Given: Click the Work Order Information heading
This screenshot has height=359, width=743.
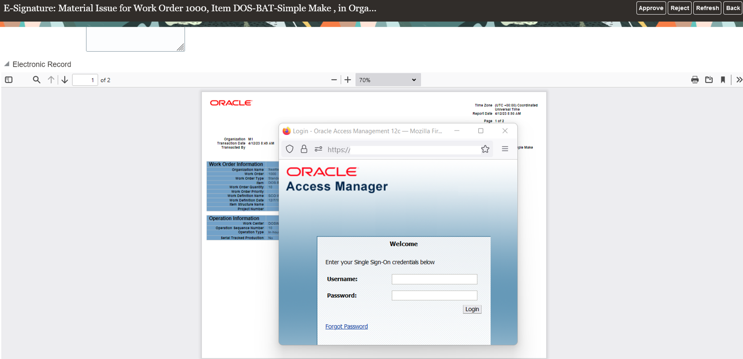Looking at the screenshot, I should point(236,164).
